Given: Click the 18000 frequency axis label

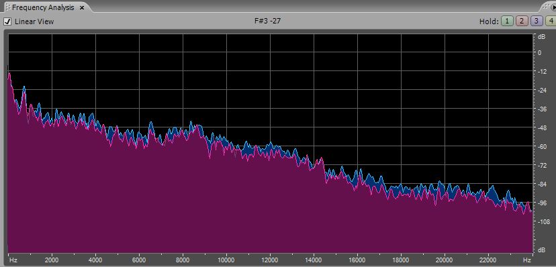Looking at the screenshot, I should tap(401, 260).
